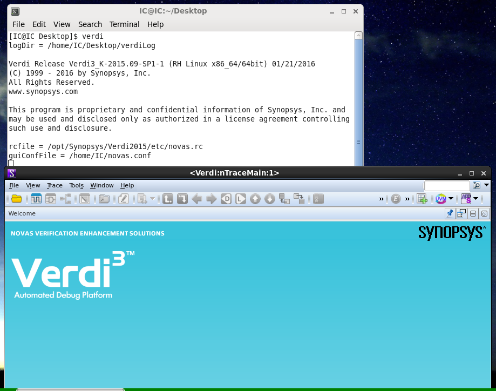Click the terminal scrollbar up arrow

tap(358, 35)
